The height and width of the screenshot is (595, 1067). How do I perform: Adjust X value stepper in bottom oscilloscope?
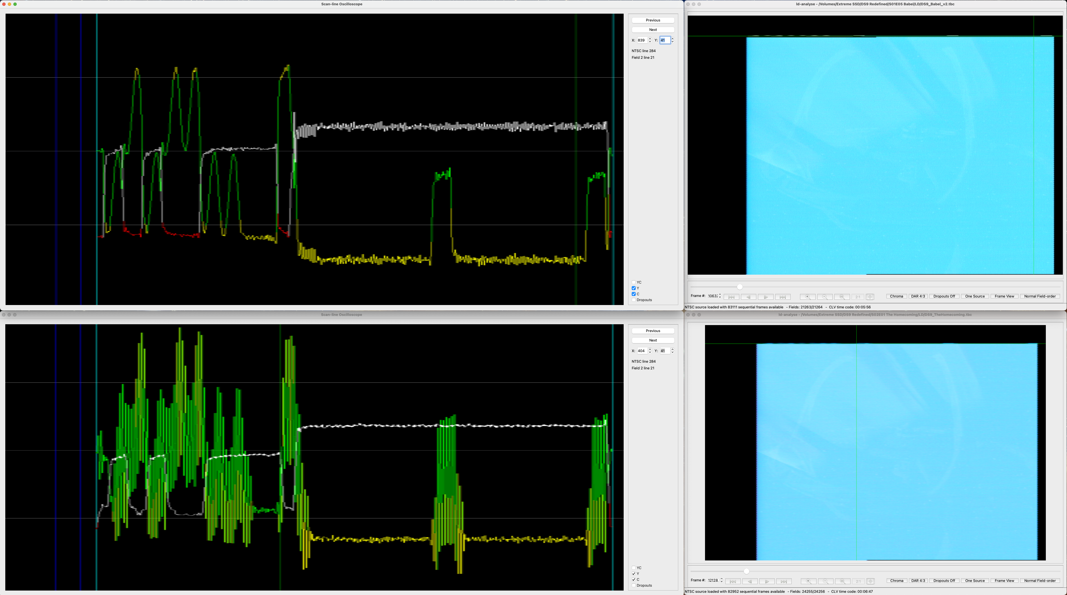650,350
